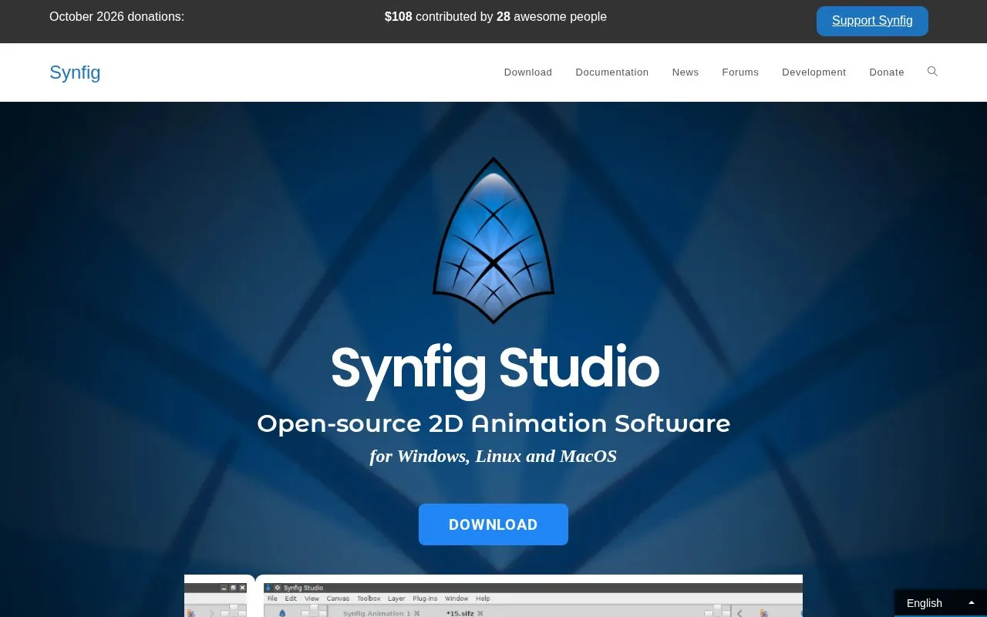The width and height of the screenshot is (987, 617).
Task: Open the search magnifier icon in the navbar
Action: [932, 72]
